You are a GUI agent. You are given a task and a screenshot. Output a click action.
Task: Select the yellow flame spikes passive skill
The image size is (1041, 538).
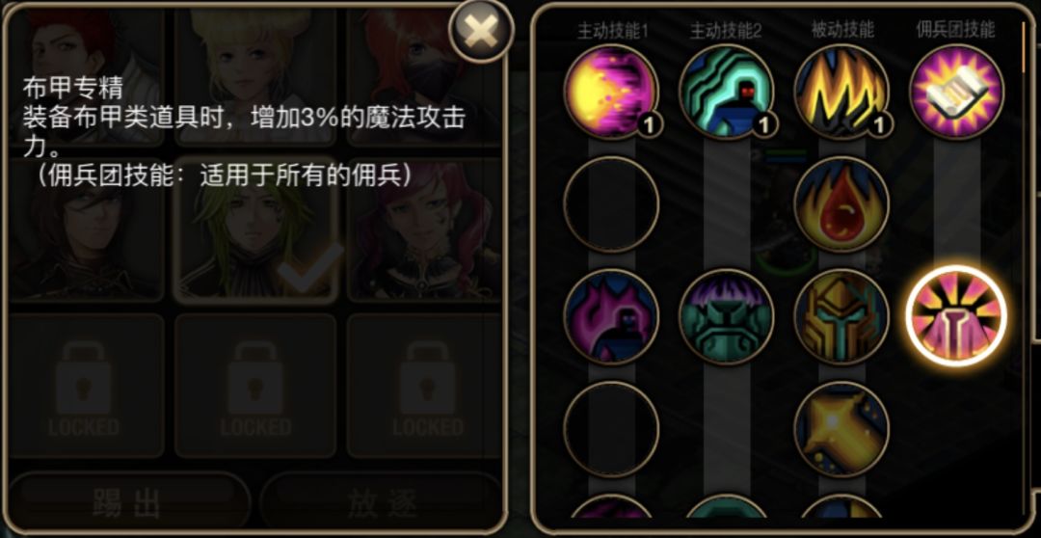tap(841, 92)
